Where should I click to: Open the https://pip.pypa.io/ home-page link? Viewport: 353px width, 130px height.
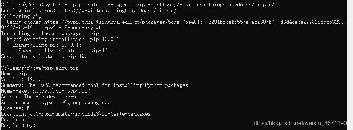[61, 91]
